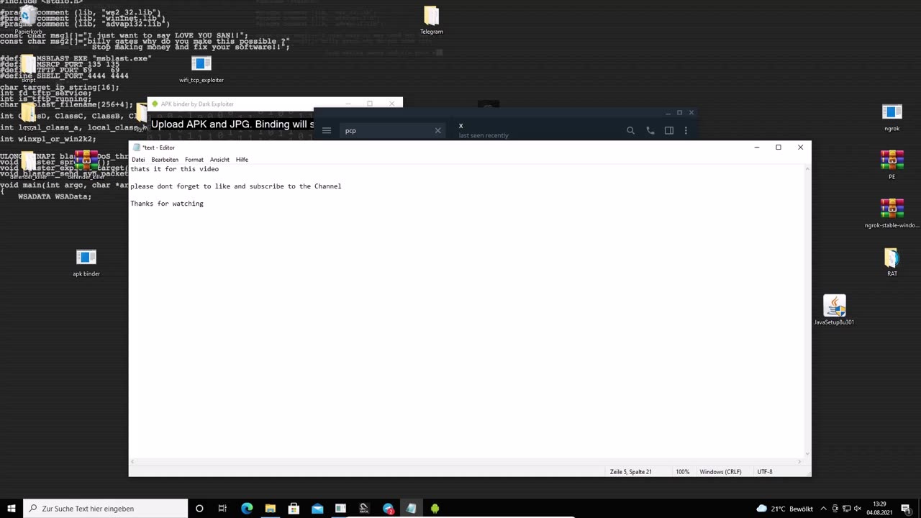This screenshot has height=518, width=921.
Task: Open the Android app in the taskbar
Action: tap(435, 509)
